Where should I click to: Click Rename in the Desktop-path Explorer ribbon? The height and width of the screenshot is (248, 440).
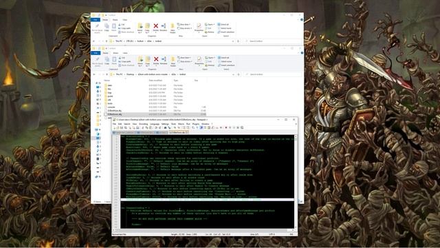pyautogui.click(x=164, y=61)
